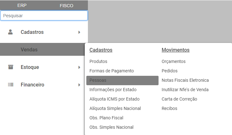The image size is (232, 135).
Task: Switch to the FISCO tab
Action: tap(66, 5)
